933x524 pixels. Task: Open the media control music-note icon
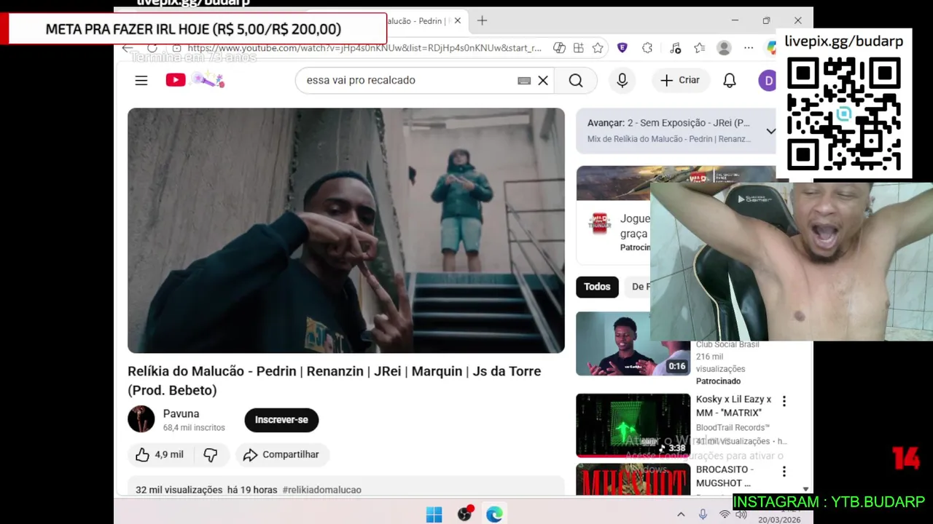tap(675, 48)
